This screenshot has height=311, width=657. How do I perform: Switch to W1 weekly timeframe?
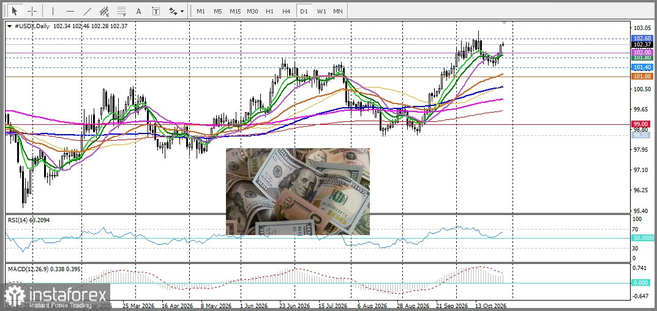coord(321,11)
